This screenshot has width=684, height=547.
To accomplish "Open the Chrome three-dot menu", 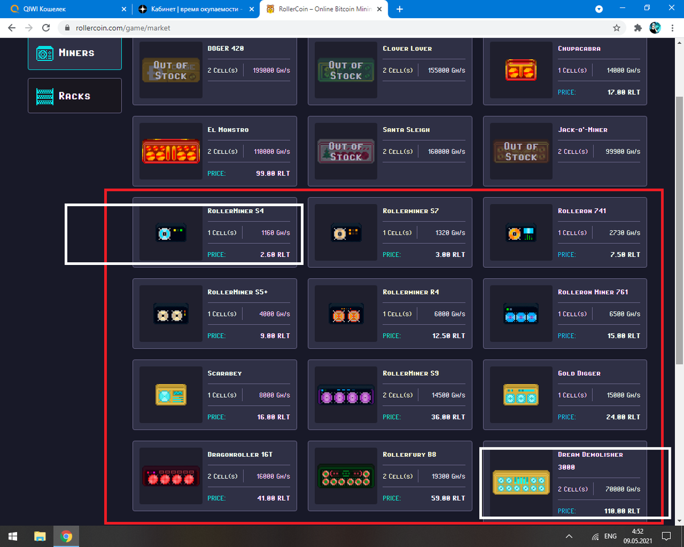I will tap(673, 27).
